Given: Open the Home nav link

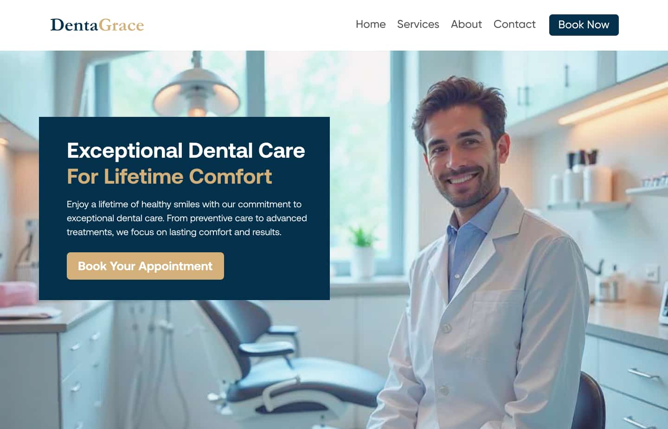Looking at the screenshot, I should [x=371, y=24].
